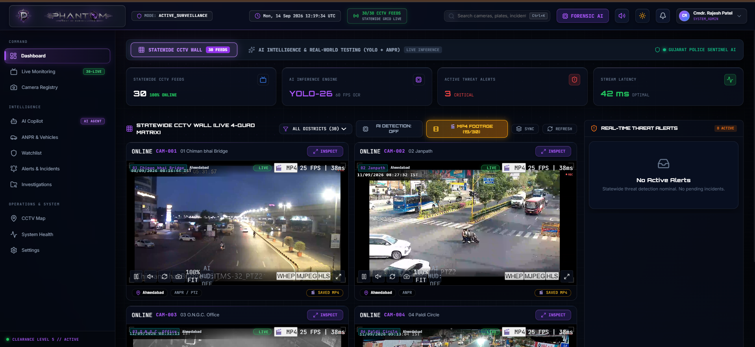Click the Forensic AI button

point(583,16)
